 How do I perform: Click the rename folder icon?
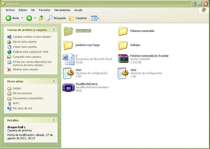pyautogui.click(x=9, y=37)
